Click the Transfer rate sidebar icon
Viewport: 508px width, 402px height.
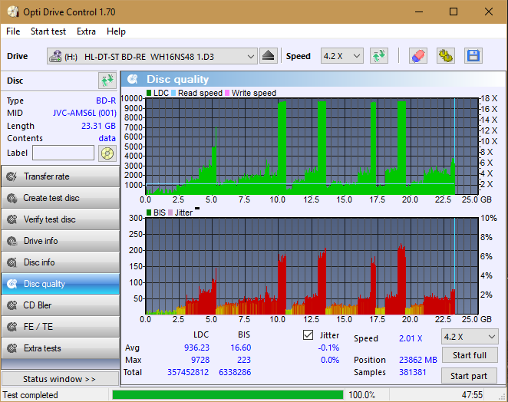(12, 176)
